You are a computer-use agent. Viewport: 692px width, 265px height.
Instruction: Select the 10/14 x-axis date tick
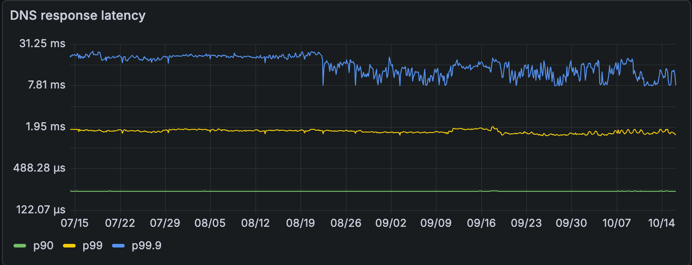pyautogui.click(x=662, y=223)
